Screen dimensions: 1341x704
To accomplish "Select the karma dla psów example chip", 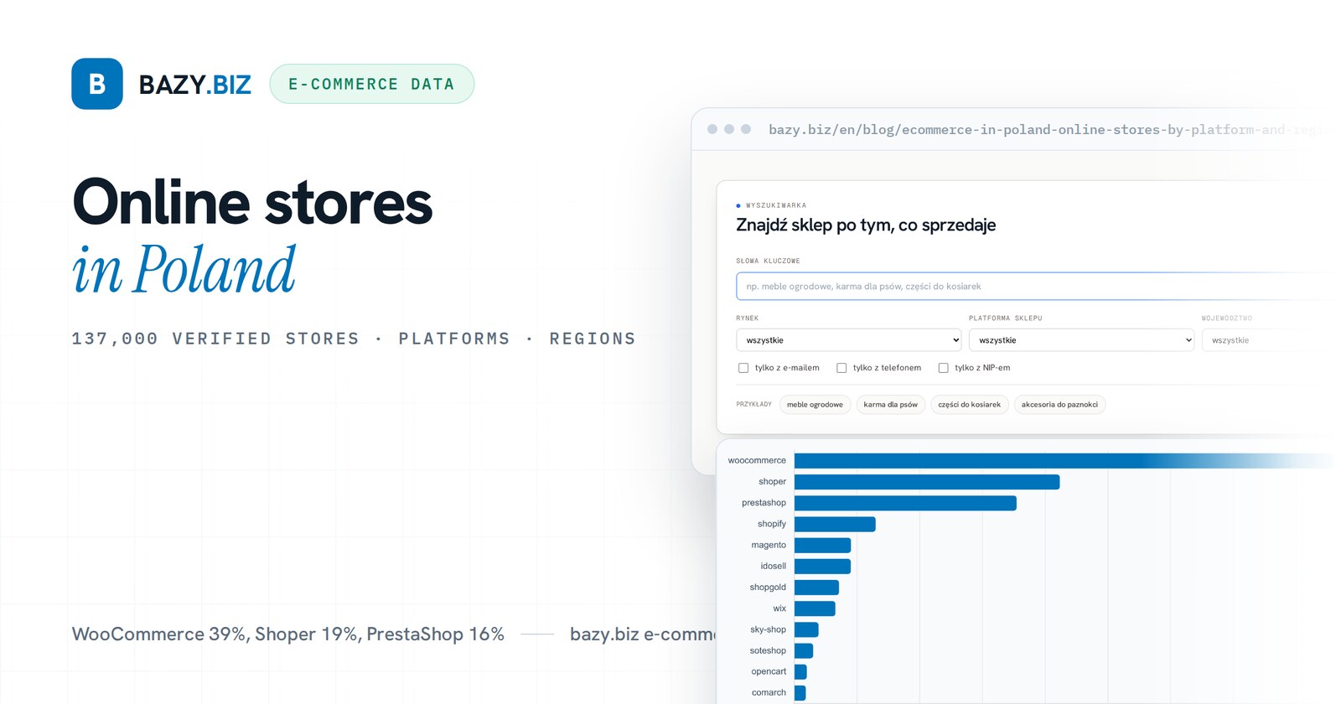I will 891,405.
